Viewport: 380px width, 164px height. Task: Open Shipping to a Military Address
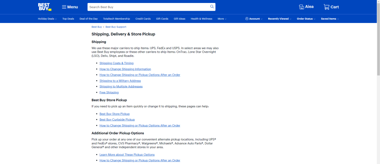click(x=120, y=81)
